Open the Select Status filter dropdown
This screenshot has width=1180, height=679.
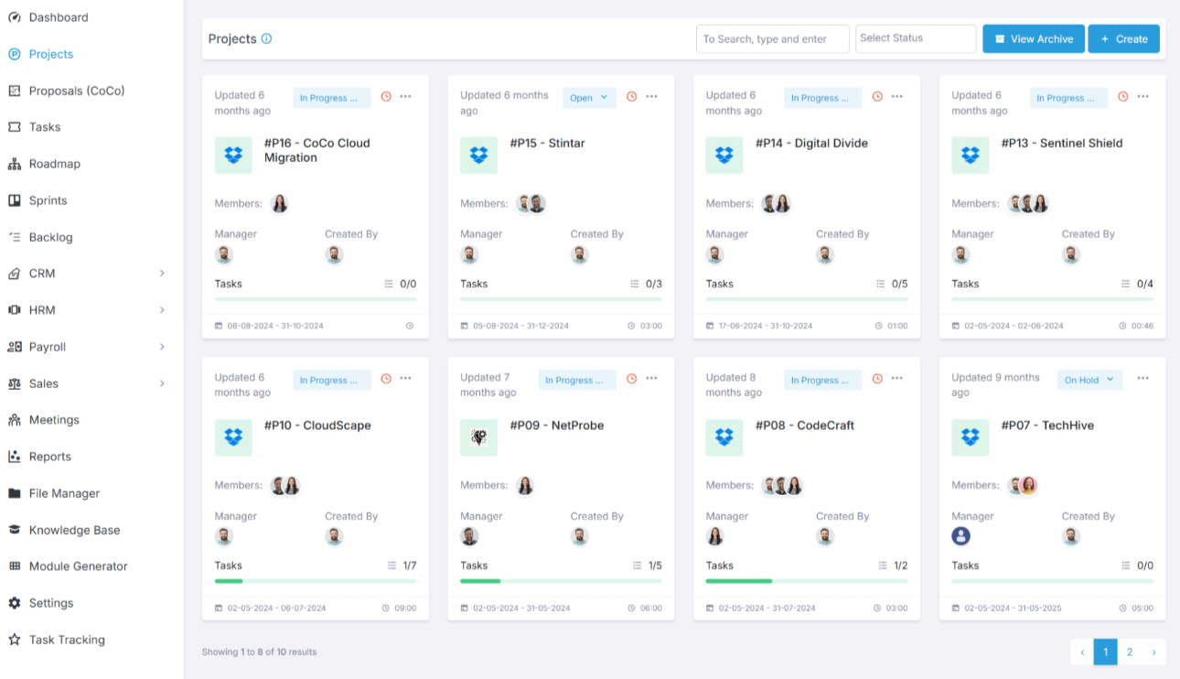[x=915, y=38]
